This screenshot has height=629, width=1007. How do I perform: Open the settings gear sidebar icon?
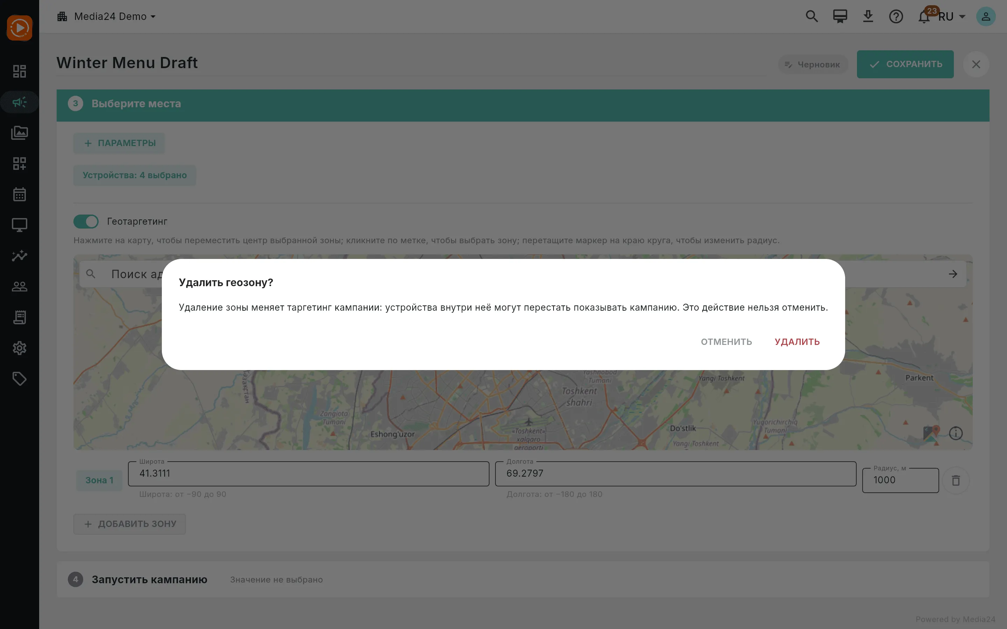20,348
